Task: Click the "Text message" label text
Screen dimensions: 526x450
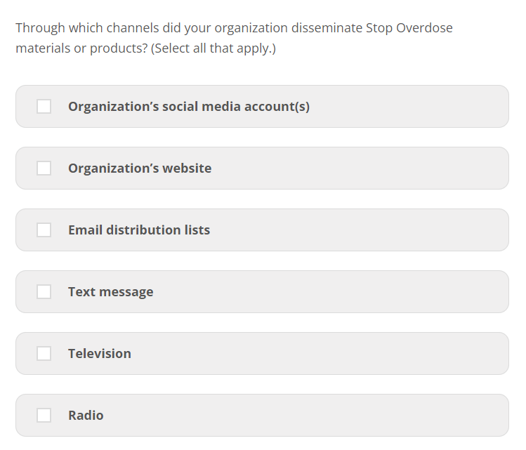Action: [110, 292]
